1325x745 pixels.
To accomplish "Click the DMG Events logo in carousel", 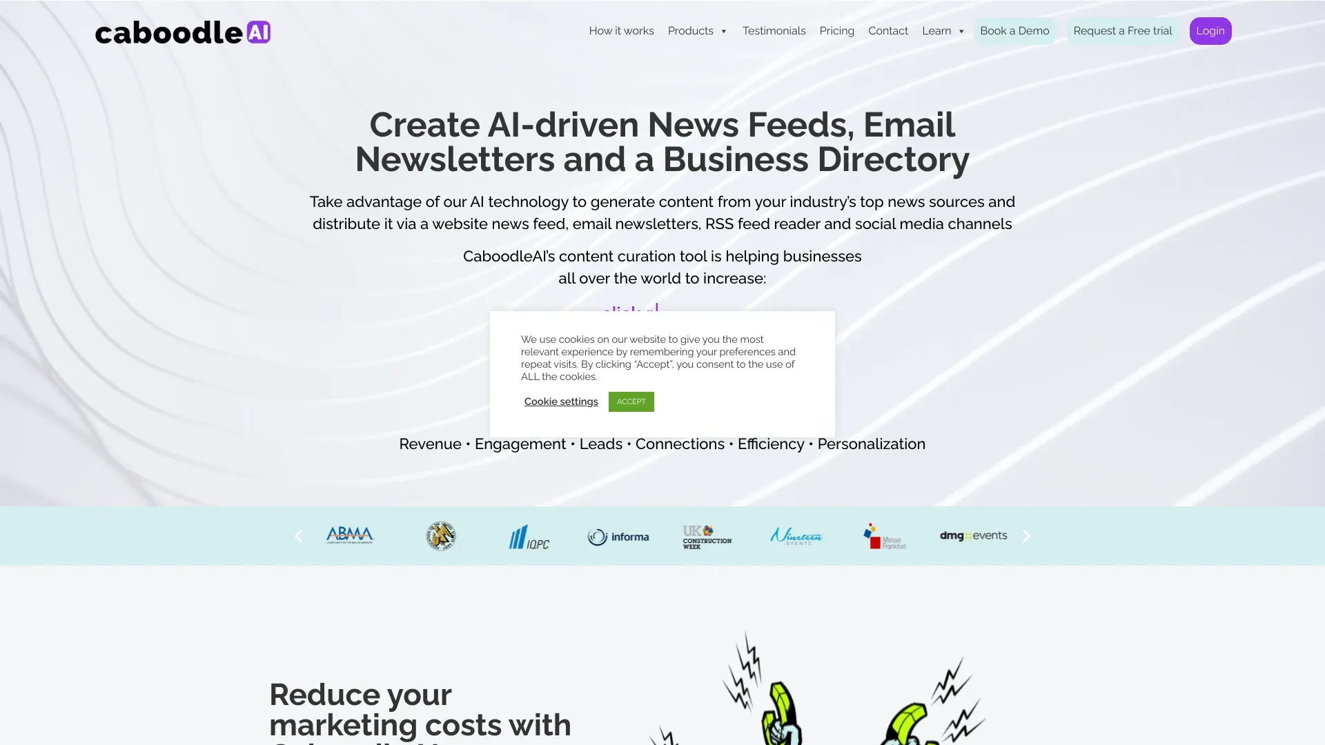I will [x=973, y=536].
